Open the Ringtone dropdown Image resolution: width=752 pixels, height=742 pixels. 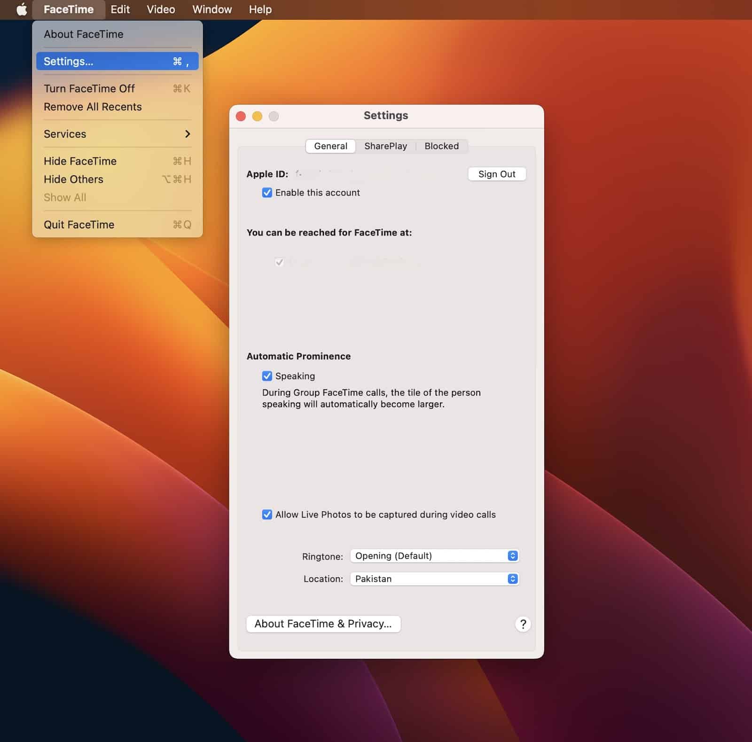(434, 556)
